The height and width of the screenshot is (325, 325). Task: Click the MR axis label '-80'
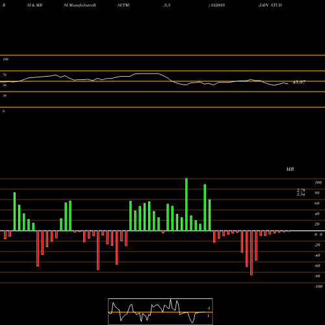[317, 276]
